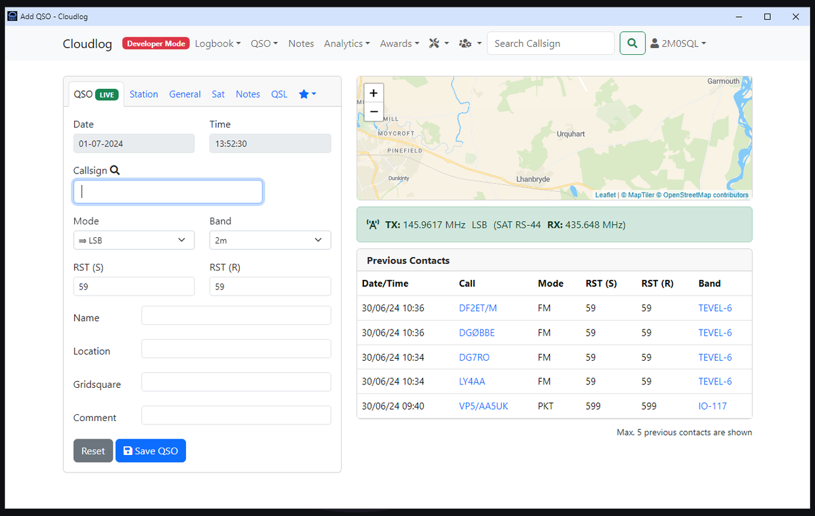Viewport: 815px width, 516px height.
Task: Click the Save QSO button
Action: click(150, 450)
